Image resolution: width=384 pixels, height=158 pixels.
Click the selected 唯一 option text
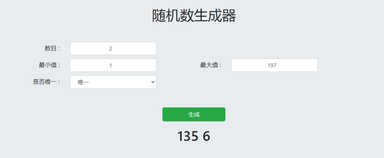pos(84,82)
